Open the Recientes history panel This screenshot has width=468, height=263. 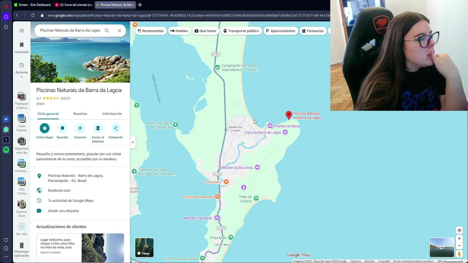point(22,70)
